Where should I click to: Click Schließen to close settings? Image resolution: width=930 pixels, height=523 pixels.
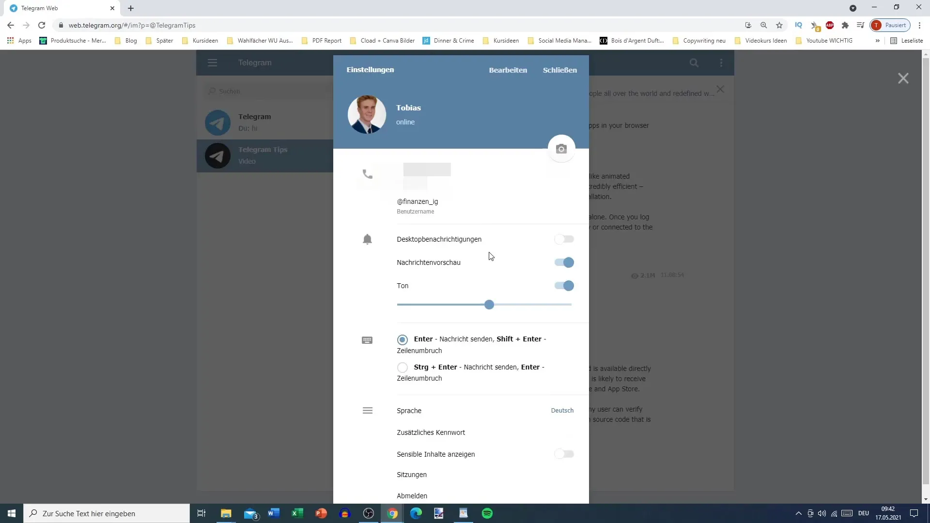pos(560,70)
